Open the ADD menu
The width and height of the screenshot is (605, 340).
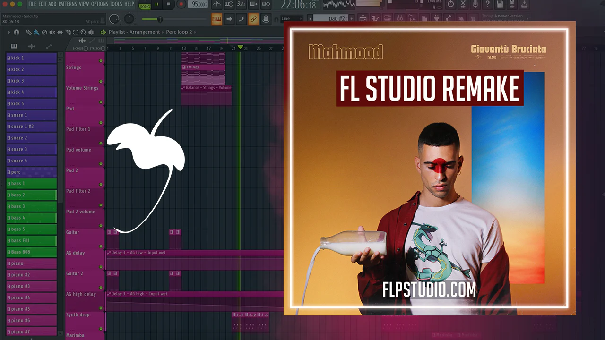(x=52, y=4)
